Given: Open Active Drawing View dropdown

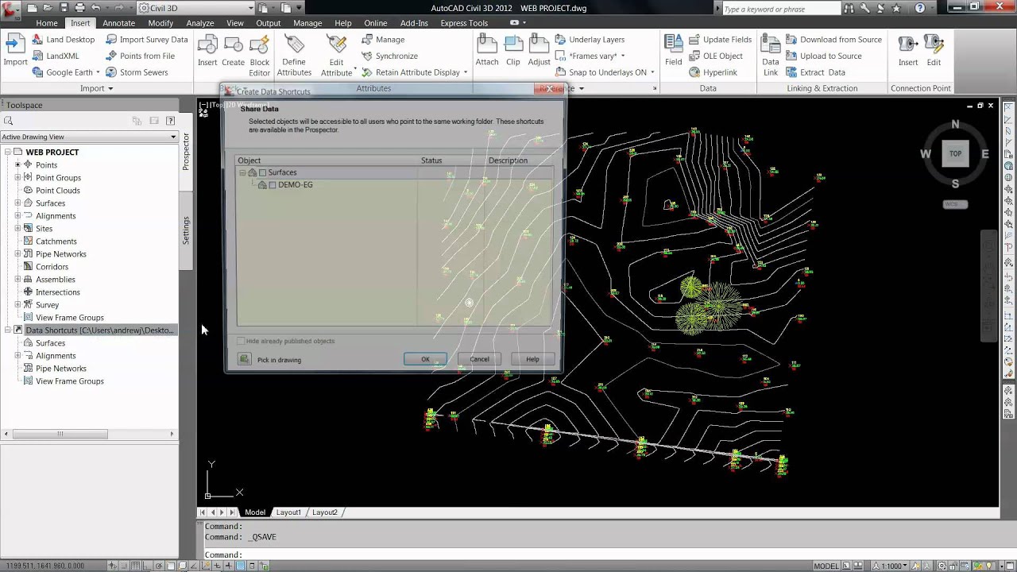Looking at the screenshot, I should click(x=89, y=137).
